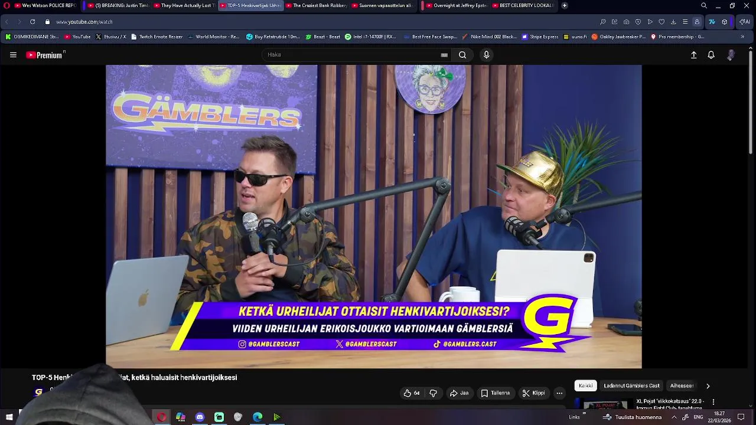756x425 pixels.
Task: Click the YouTube search magnifier button
Action: [x=462, y=55]
